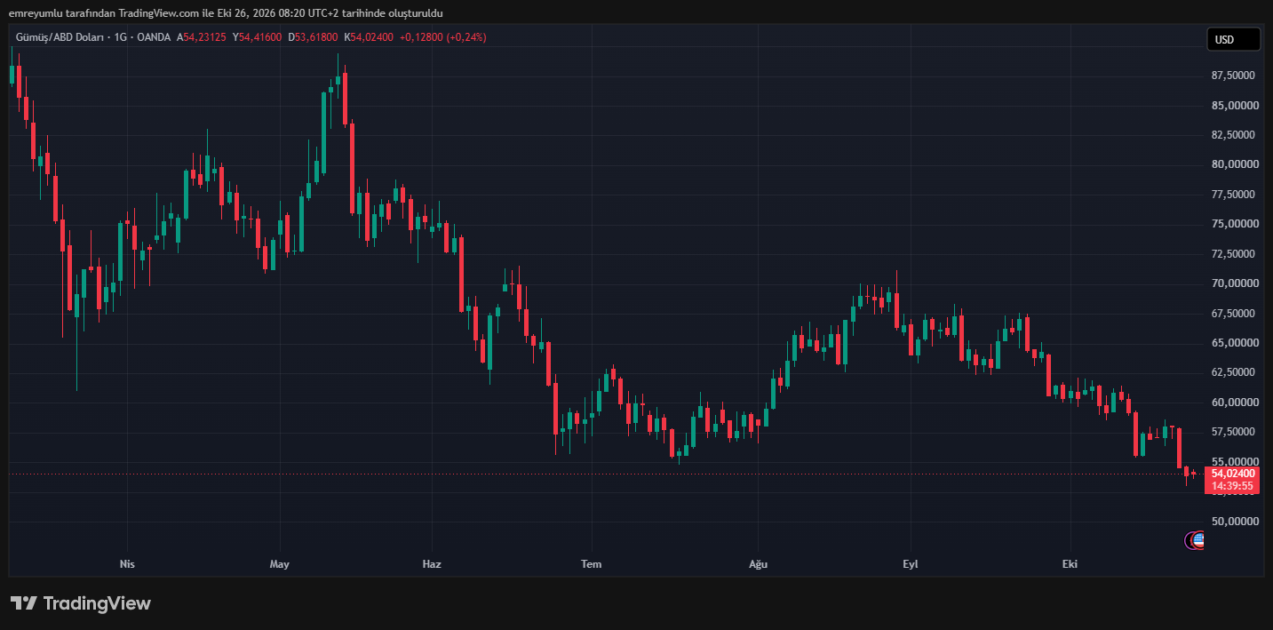Click the Eki month label on the time axis

click(x=1071, y=564)
